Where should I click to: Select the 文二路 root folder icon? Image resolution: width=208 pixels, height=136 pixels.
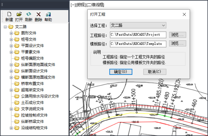pos(11,27)
